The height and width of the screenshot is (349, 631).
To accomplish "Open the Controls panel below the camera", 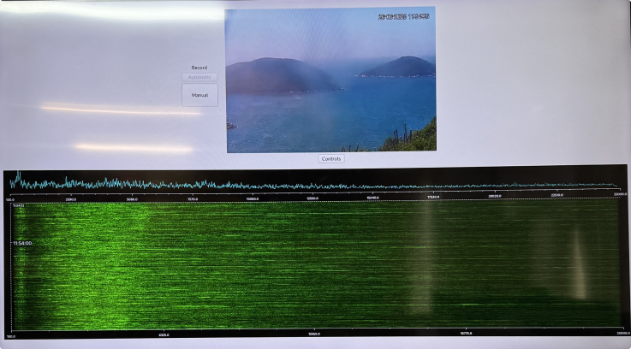I will (331, 159).
